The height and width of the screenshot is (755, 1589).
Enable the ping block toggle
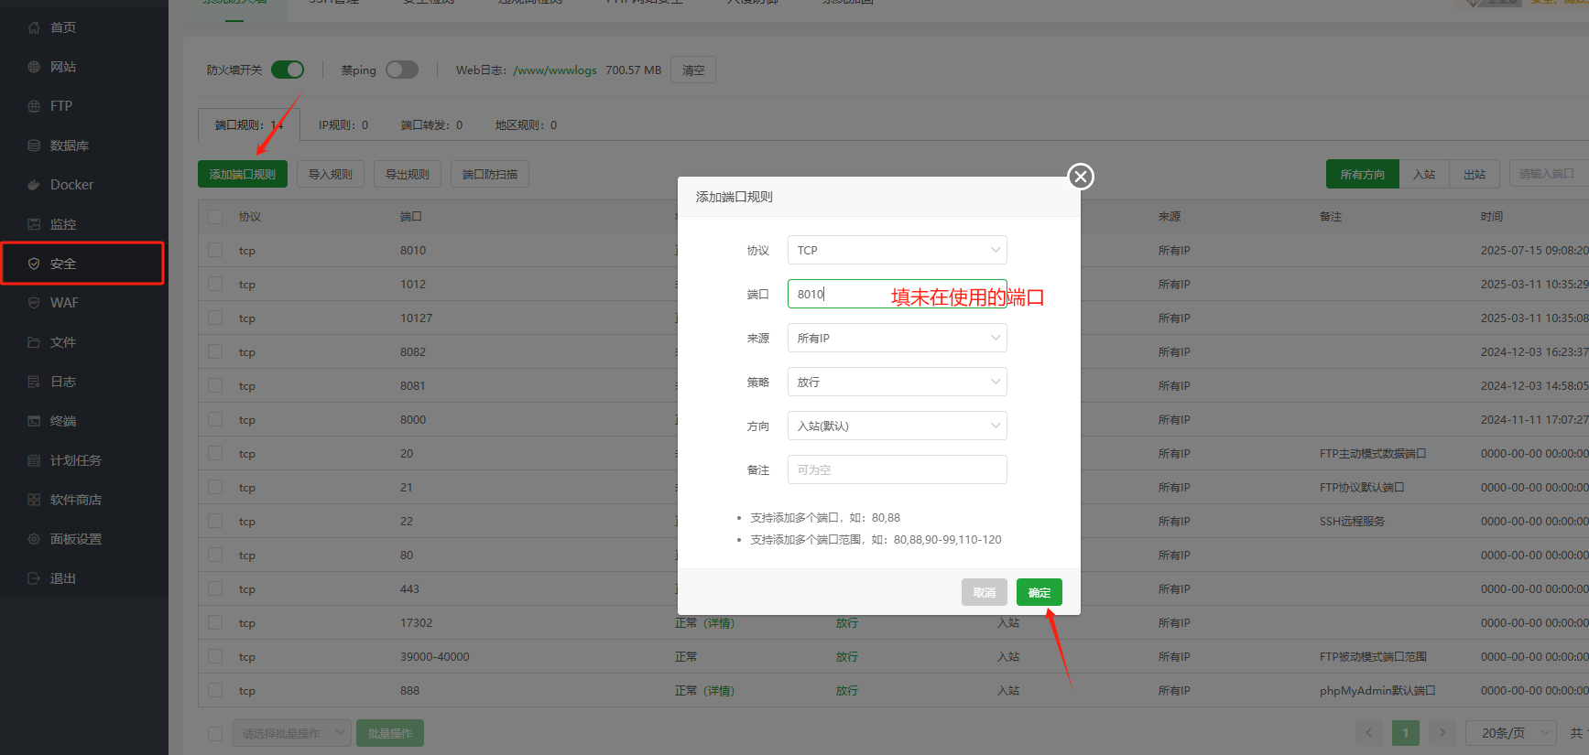[x=401, y=70]
